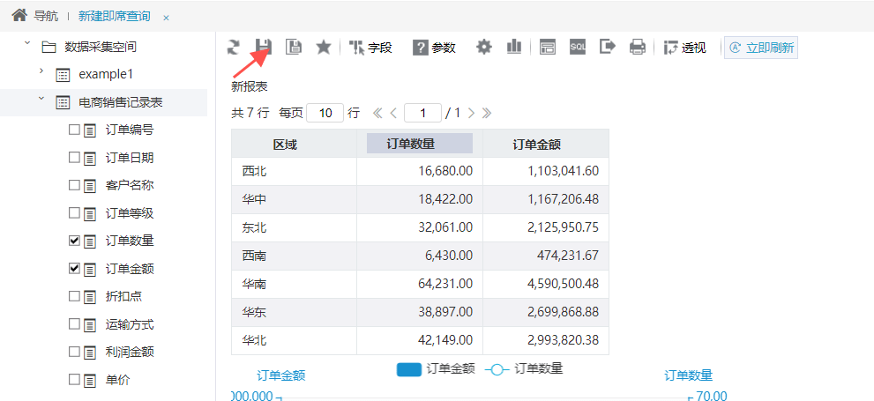Click the 西北 region cell
This screenshot has height=401, width=874.
[x=295, y=172]
